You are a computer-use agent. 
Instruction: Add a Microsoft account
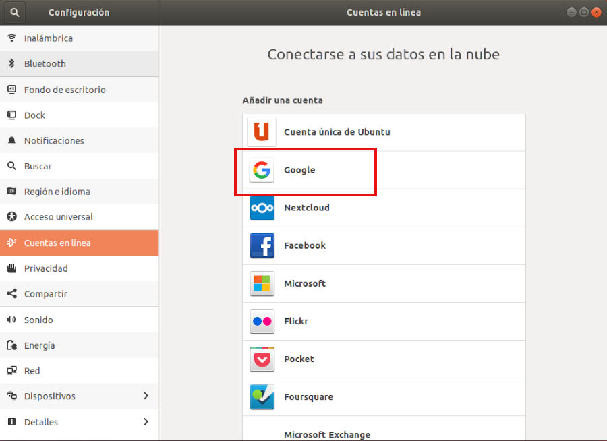(384, 283)
